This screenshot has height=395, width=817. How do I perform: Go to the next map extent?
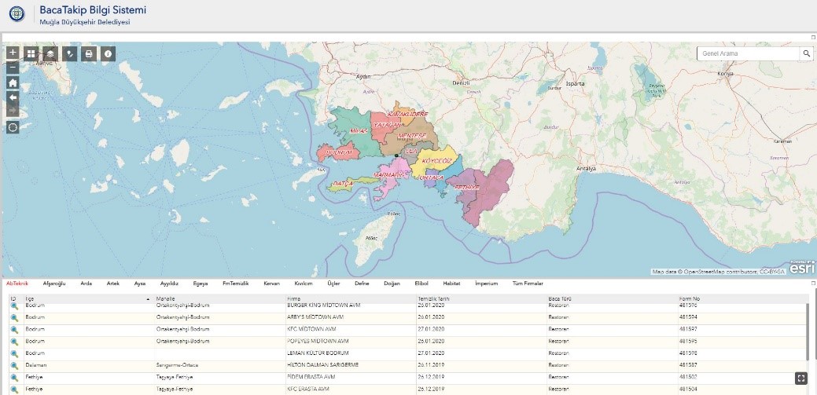(13, 110)
